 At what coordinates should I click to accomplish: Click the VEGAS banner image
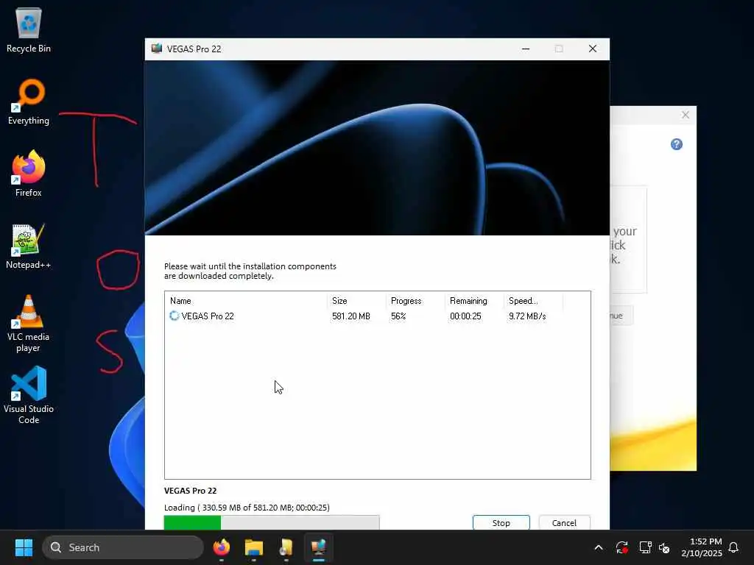(377, 148)
